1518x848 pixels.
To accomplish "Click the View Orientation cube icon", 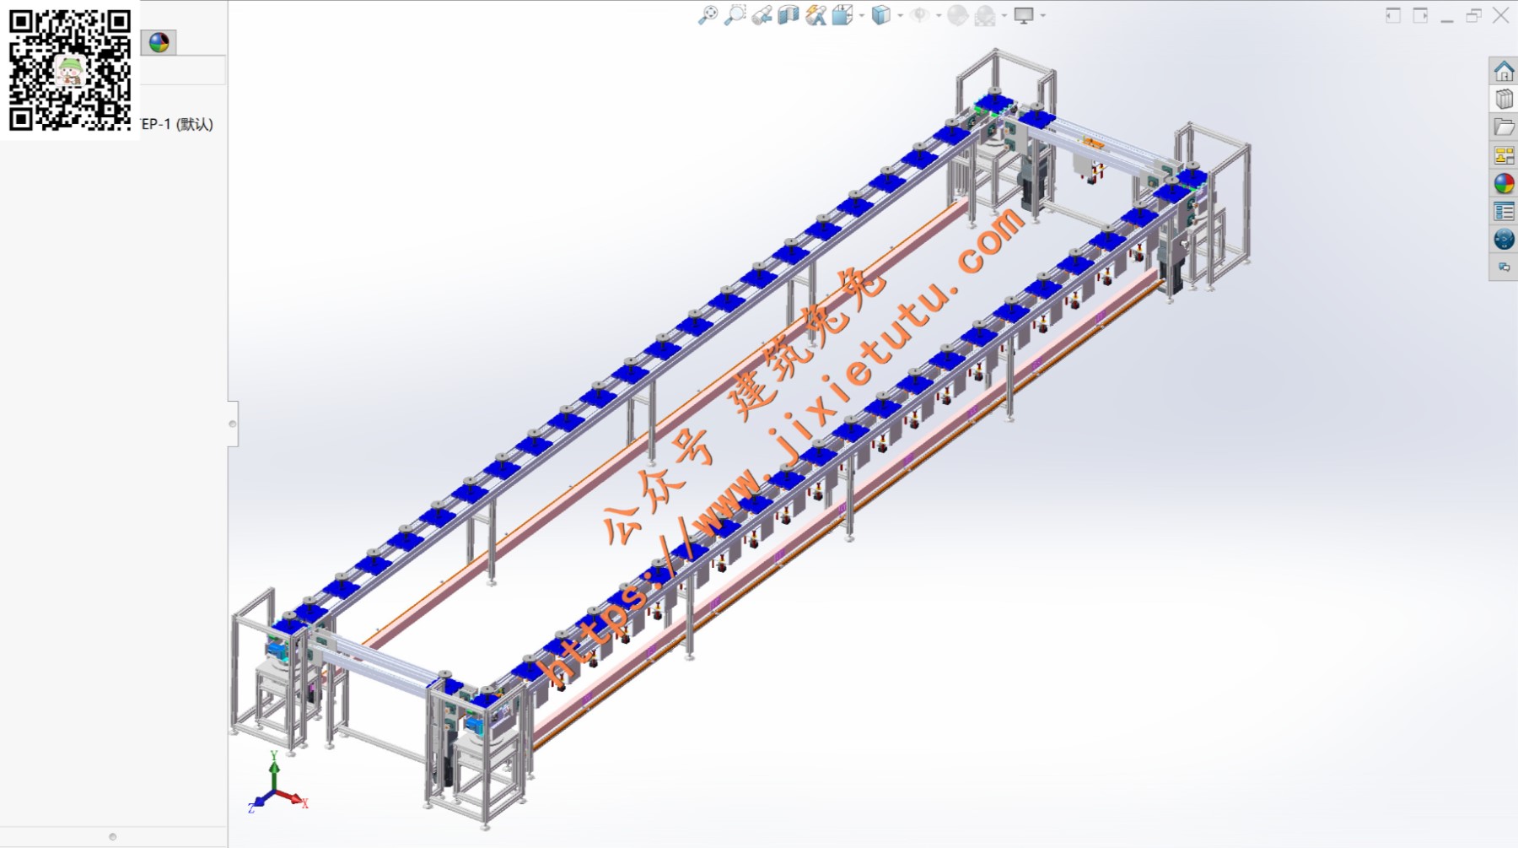I will (x=842, y=15).
